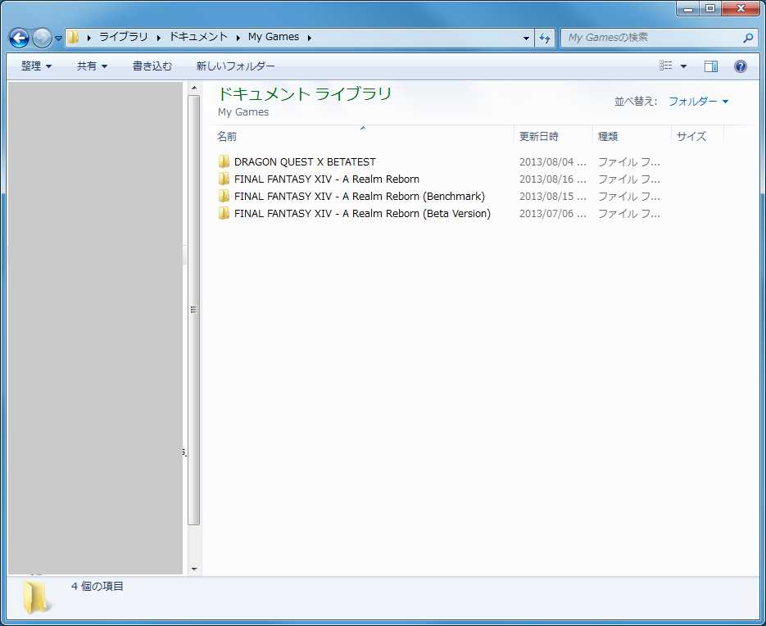Sort by 名前 column header
The width and height of the screenshot is (766, 626).
364,136
